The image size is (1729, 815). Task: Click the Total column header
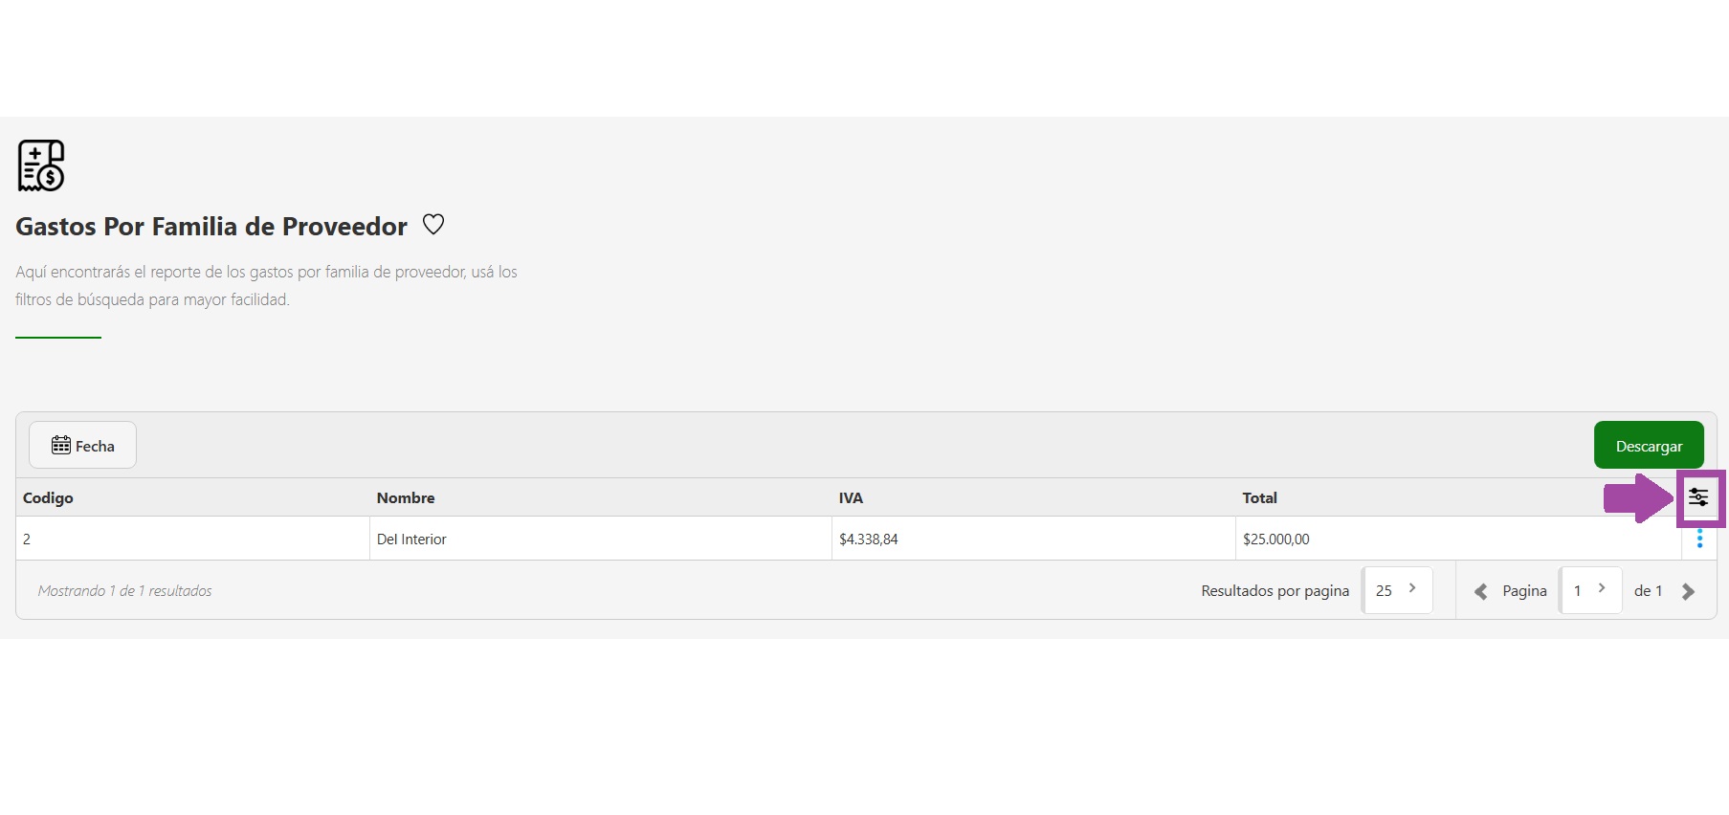pyautogui.click(x=1259, y=498)
